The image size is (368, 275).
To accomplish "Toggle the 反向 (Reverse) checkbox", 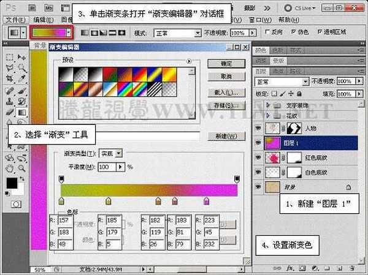I will coord(267,32).
